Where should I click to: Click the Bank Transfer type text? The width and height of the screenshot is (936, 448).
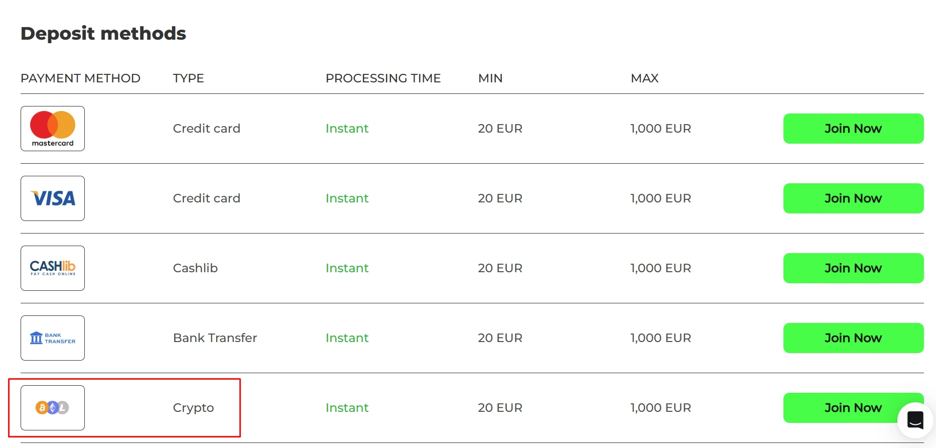click(x=215, y=338)
